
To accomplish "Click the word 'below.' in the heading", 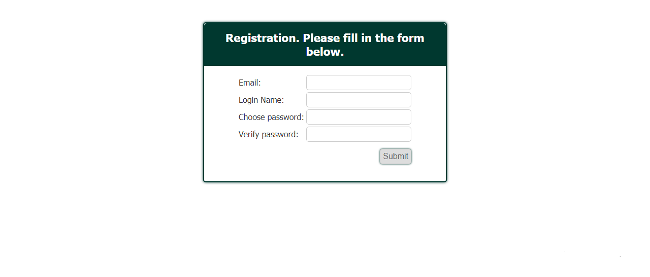I will (x=325, y=52).
